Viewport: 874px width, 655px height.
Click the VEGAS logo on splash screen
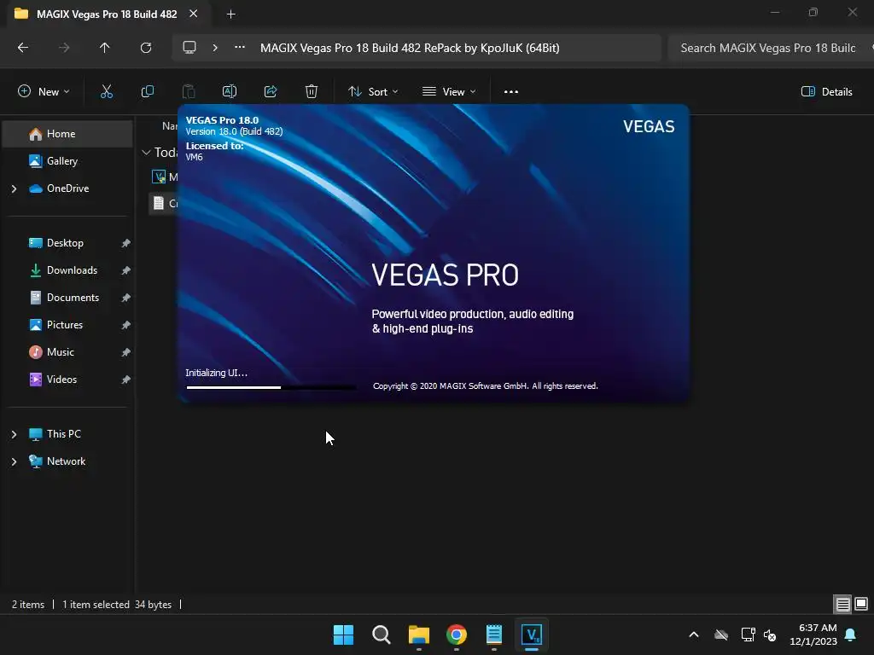[649, 126]
